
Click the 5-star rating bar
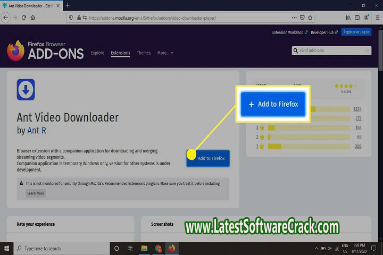click(x=331, y=109)
